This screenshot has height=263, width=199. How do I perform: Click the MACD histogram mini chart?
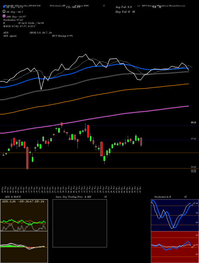point(24,247)
